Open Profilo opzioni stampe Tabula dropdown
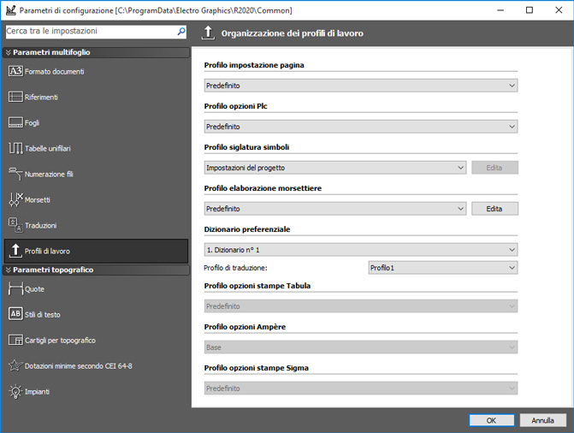 click(361, 305)
